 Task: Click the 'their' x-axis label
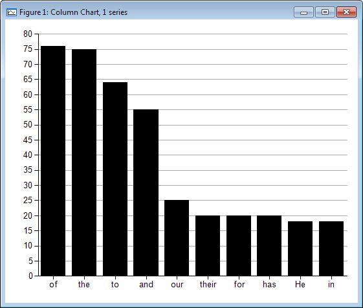click(x=208, y=284)
